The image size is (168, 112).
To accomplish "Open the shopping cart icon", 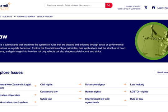I will point(146,7).
